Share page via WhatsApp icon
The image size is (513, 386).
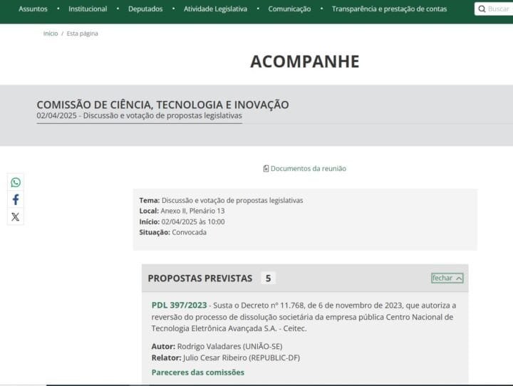tap(16, 182)
